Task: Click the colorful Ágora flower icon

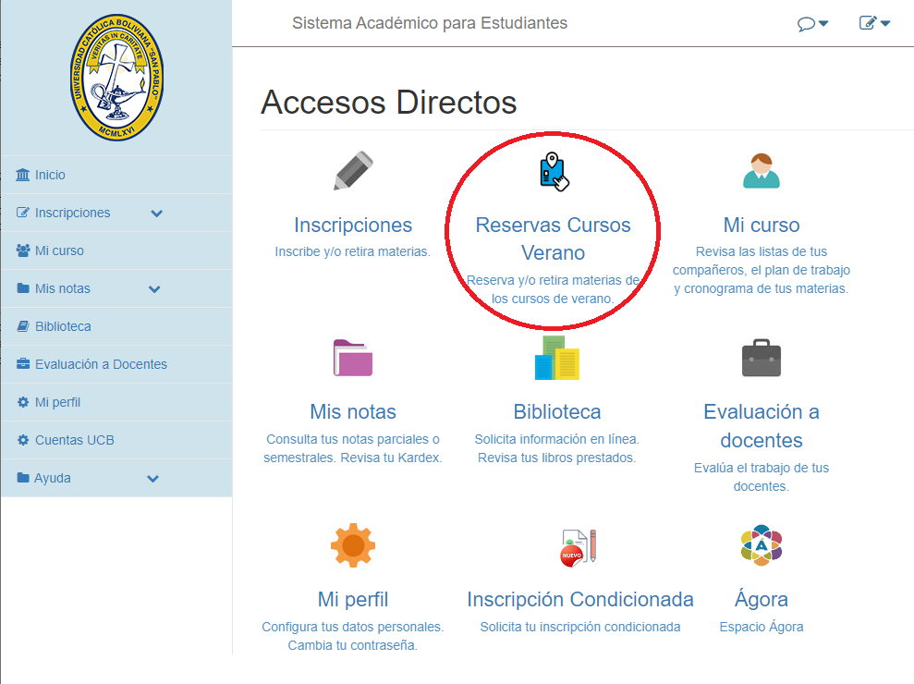Action: tap(761, 545)
